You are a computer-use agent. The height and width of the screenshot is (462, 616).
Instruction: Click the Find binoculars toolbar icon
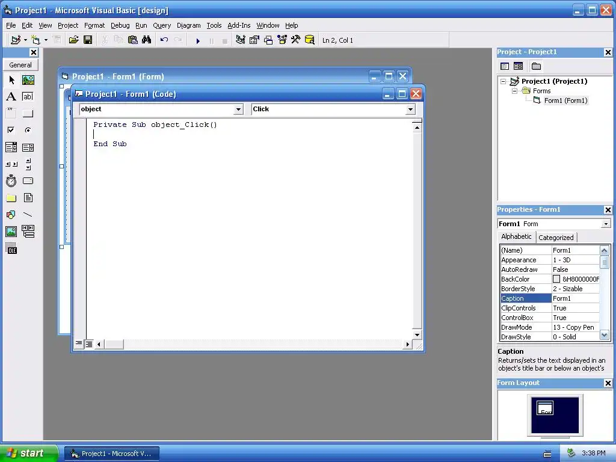[147, 40]
